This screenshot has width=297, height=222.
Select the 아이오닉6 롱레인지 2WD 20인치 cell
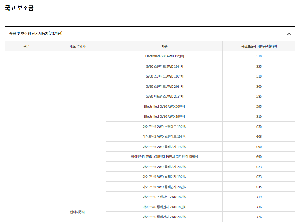(165, 217)
